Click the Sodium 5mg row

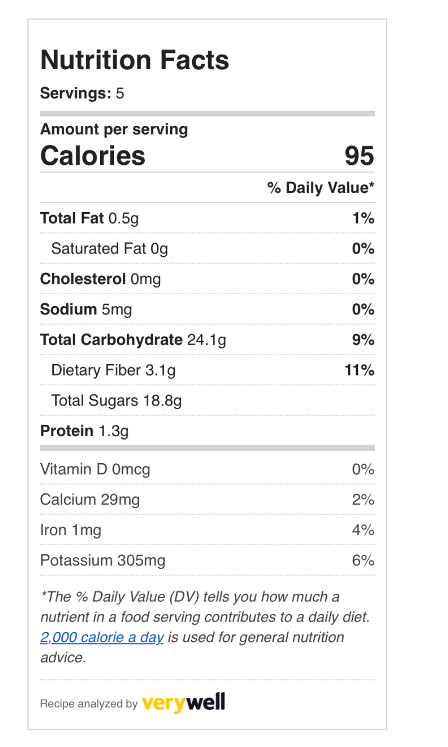click(207, 309)
